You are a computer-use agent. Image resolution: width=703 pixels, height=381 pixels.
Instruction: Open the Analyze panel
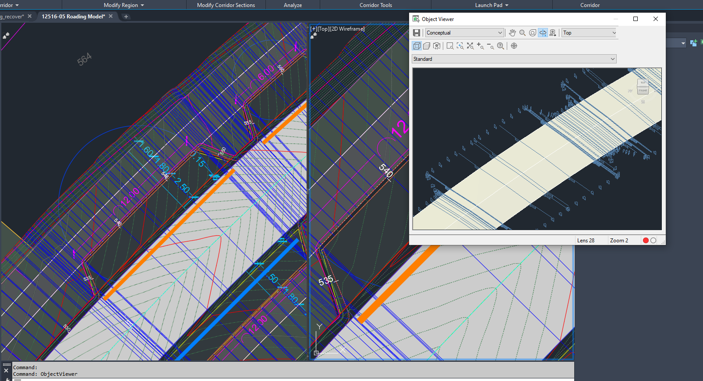(x=293, y=5)
